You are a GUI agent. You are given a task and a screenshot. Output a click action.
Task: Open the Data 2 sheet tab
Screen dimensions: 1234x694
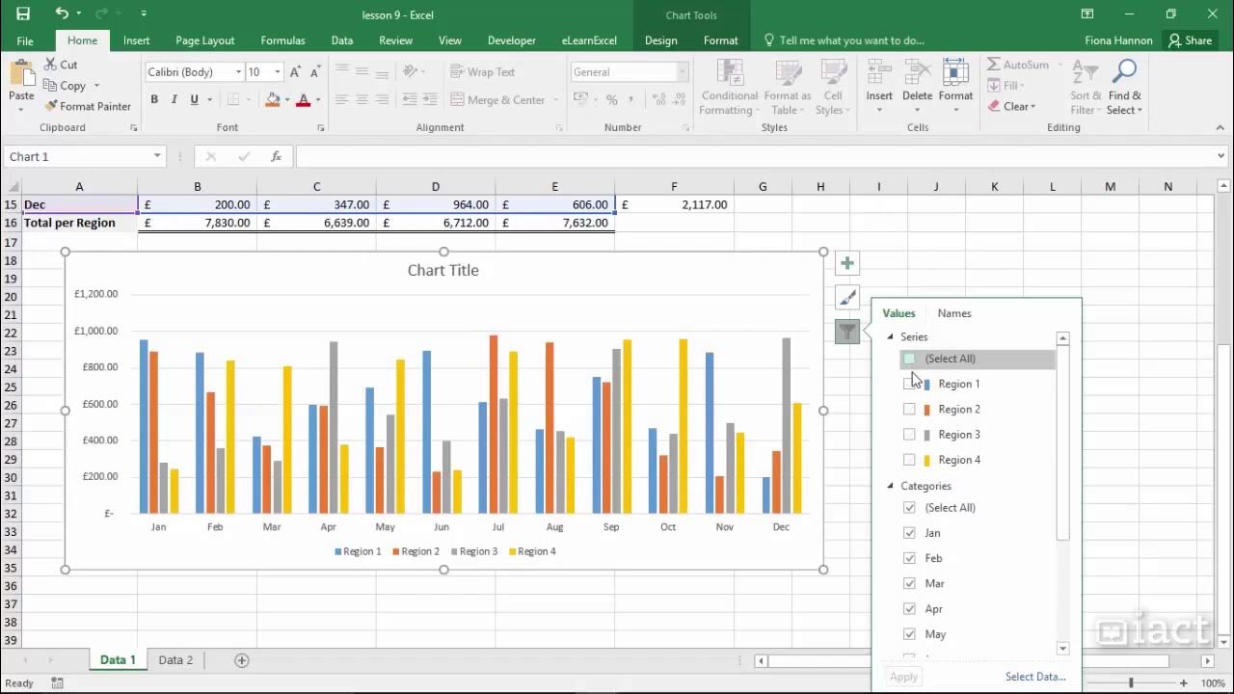pos(175,660)
